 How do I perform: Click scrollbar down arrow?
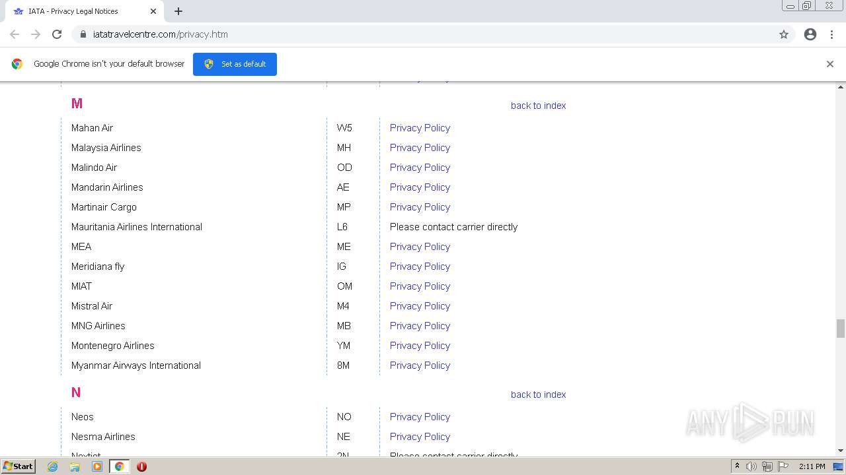tap(841, 451)
